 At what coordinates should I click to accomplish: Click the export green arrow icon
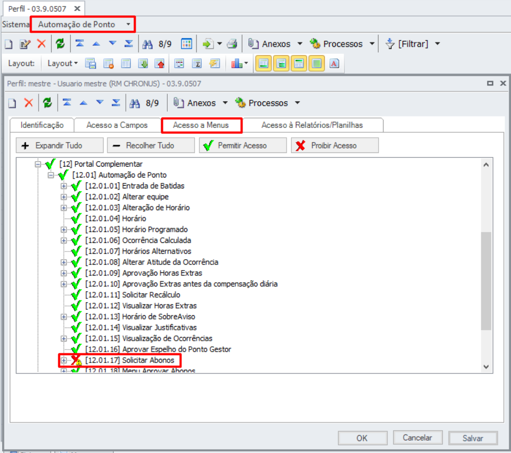208,44
